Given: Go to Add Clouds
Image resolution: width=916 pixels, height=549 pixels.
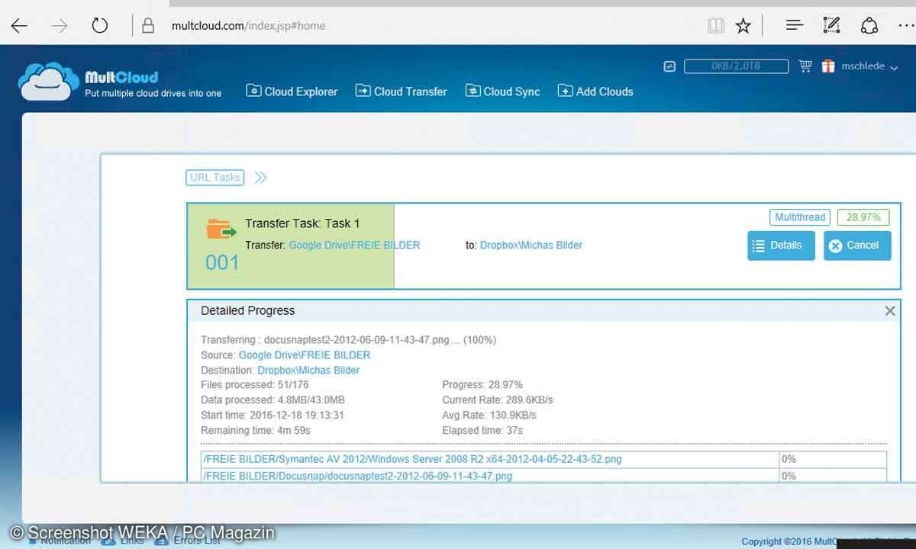Looking at the screenshot, I should (x=595, y=91).
